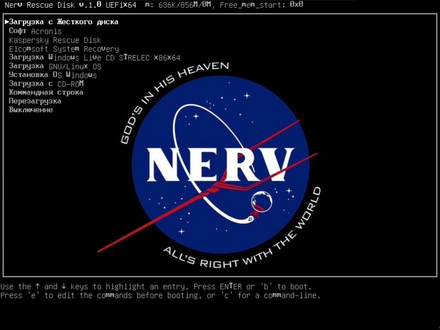The image size is (440, 330).
Task: Open the 'Софт Acronis' menu entry
Action: pyautogui.click(x=36, y=31)
